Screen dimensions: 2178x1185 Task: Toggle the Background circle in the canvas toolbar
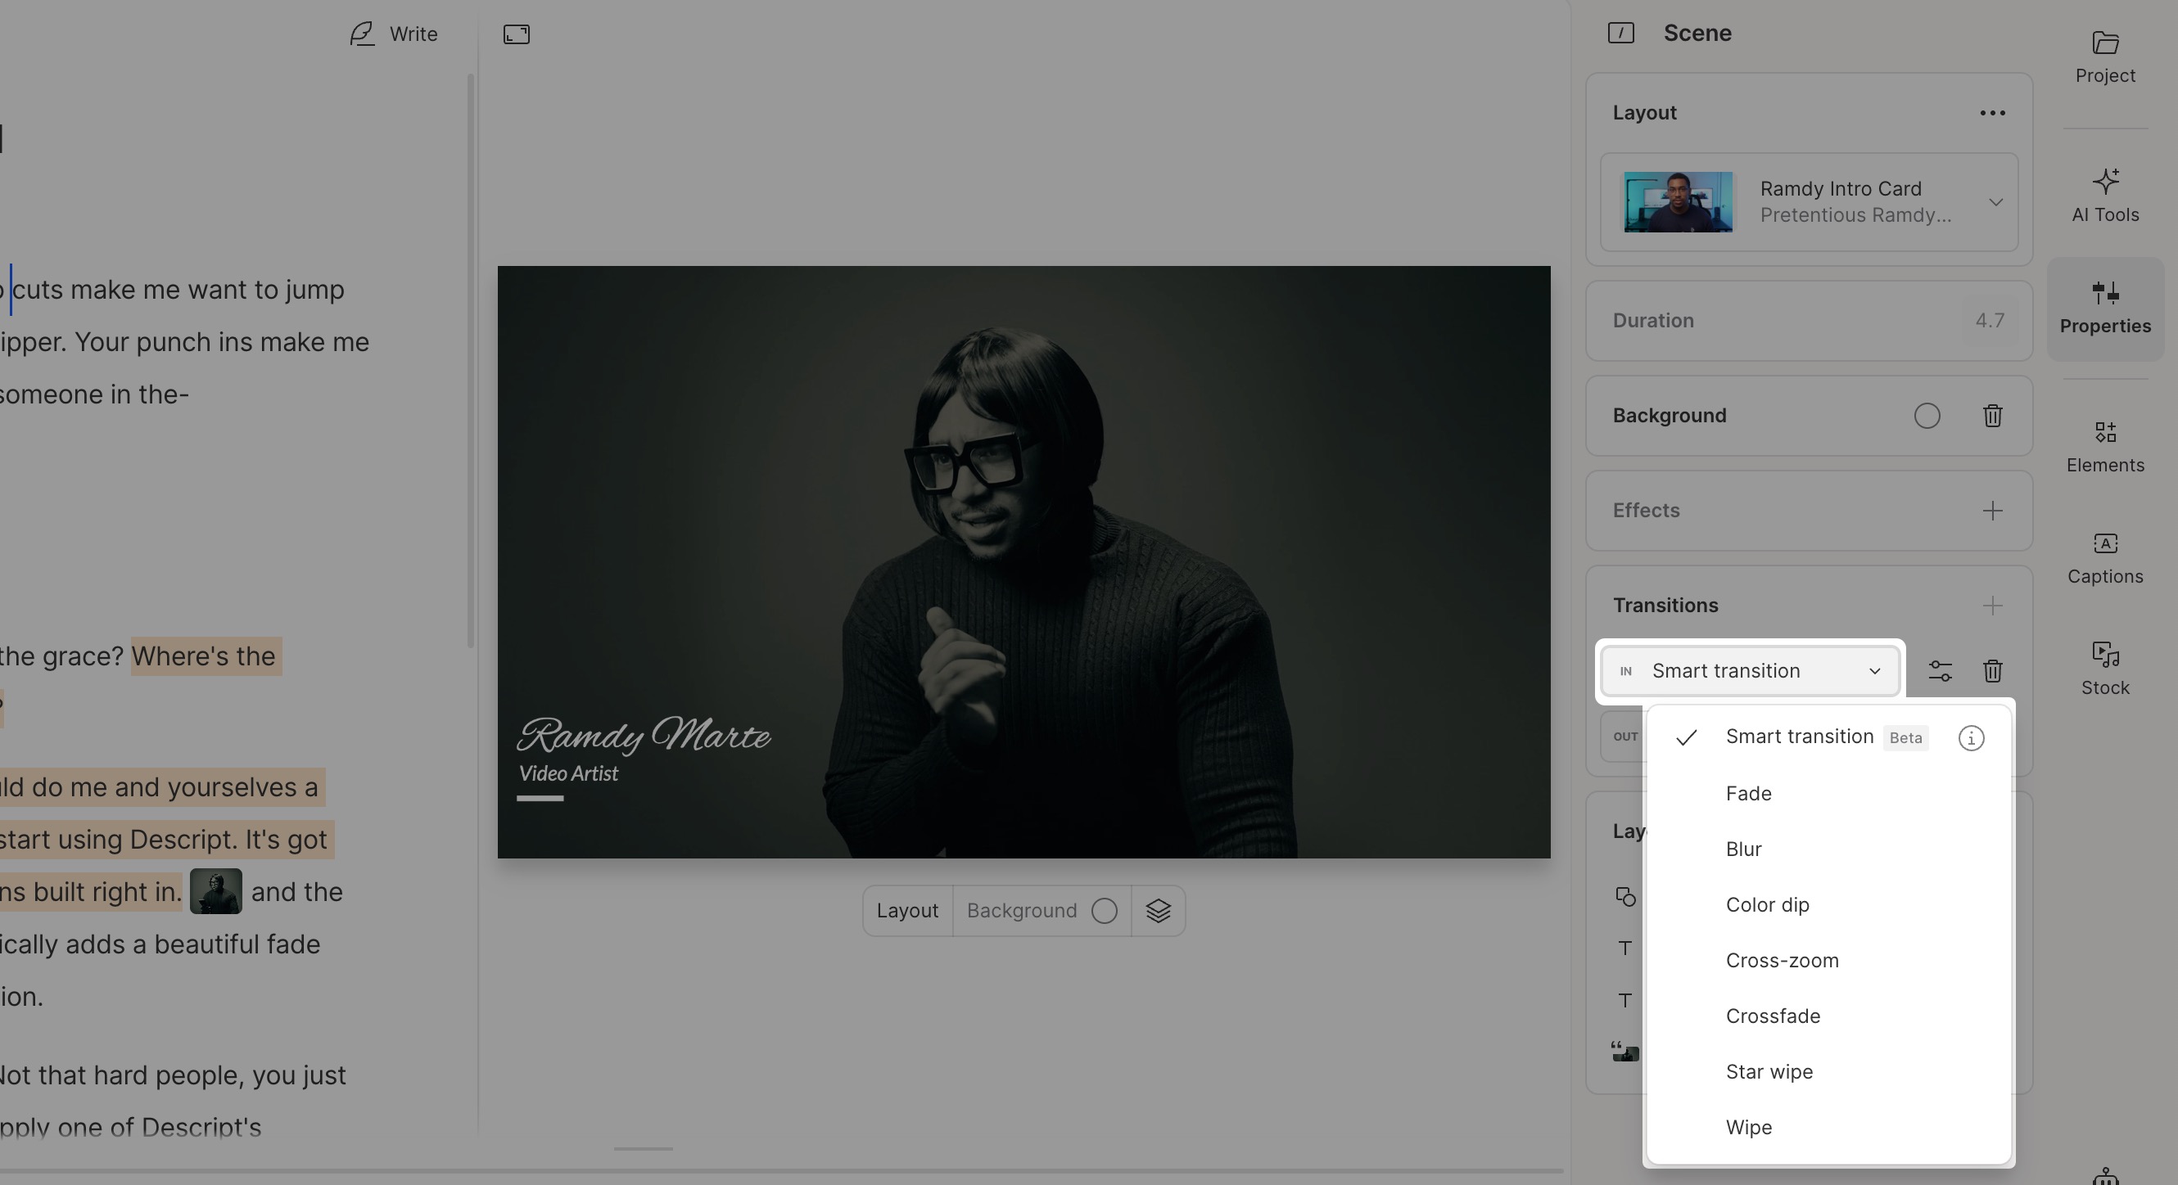point(1104,911)
